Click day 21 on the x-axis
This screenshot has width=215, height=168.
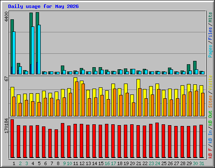(139, 163)
